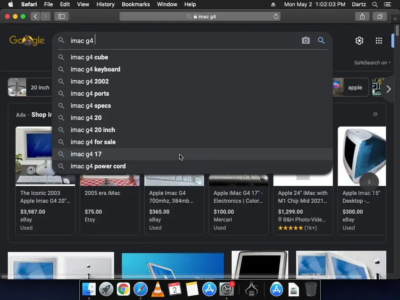
Task: Open the History menu
Action: click(x=105, y=4)
